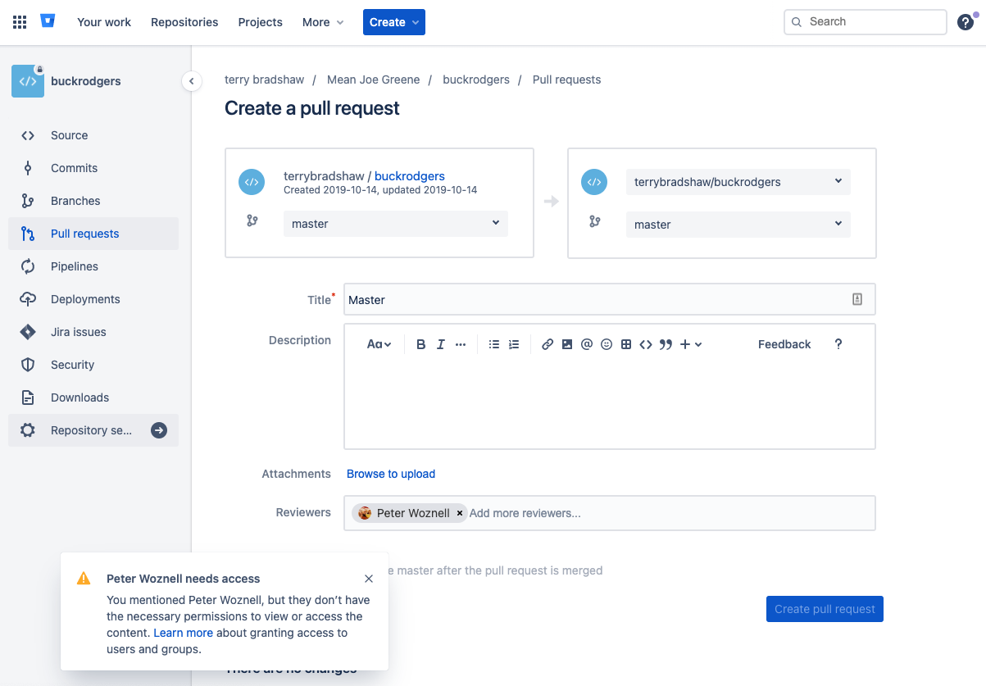986x686 pixels.
Task: Insert a code snippet
Action: [646, 344]
